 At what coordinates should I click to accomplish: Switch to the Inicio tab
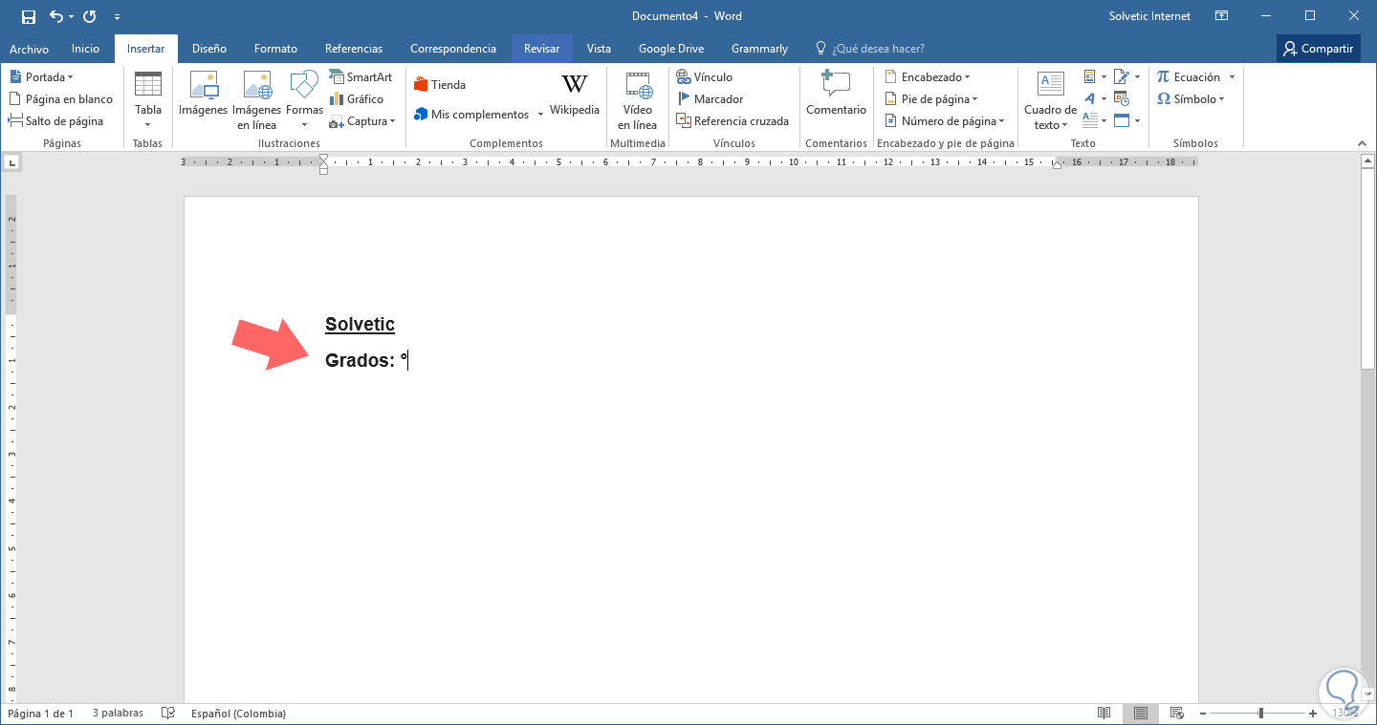point(85,49)
